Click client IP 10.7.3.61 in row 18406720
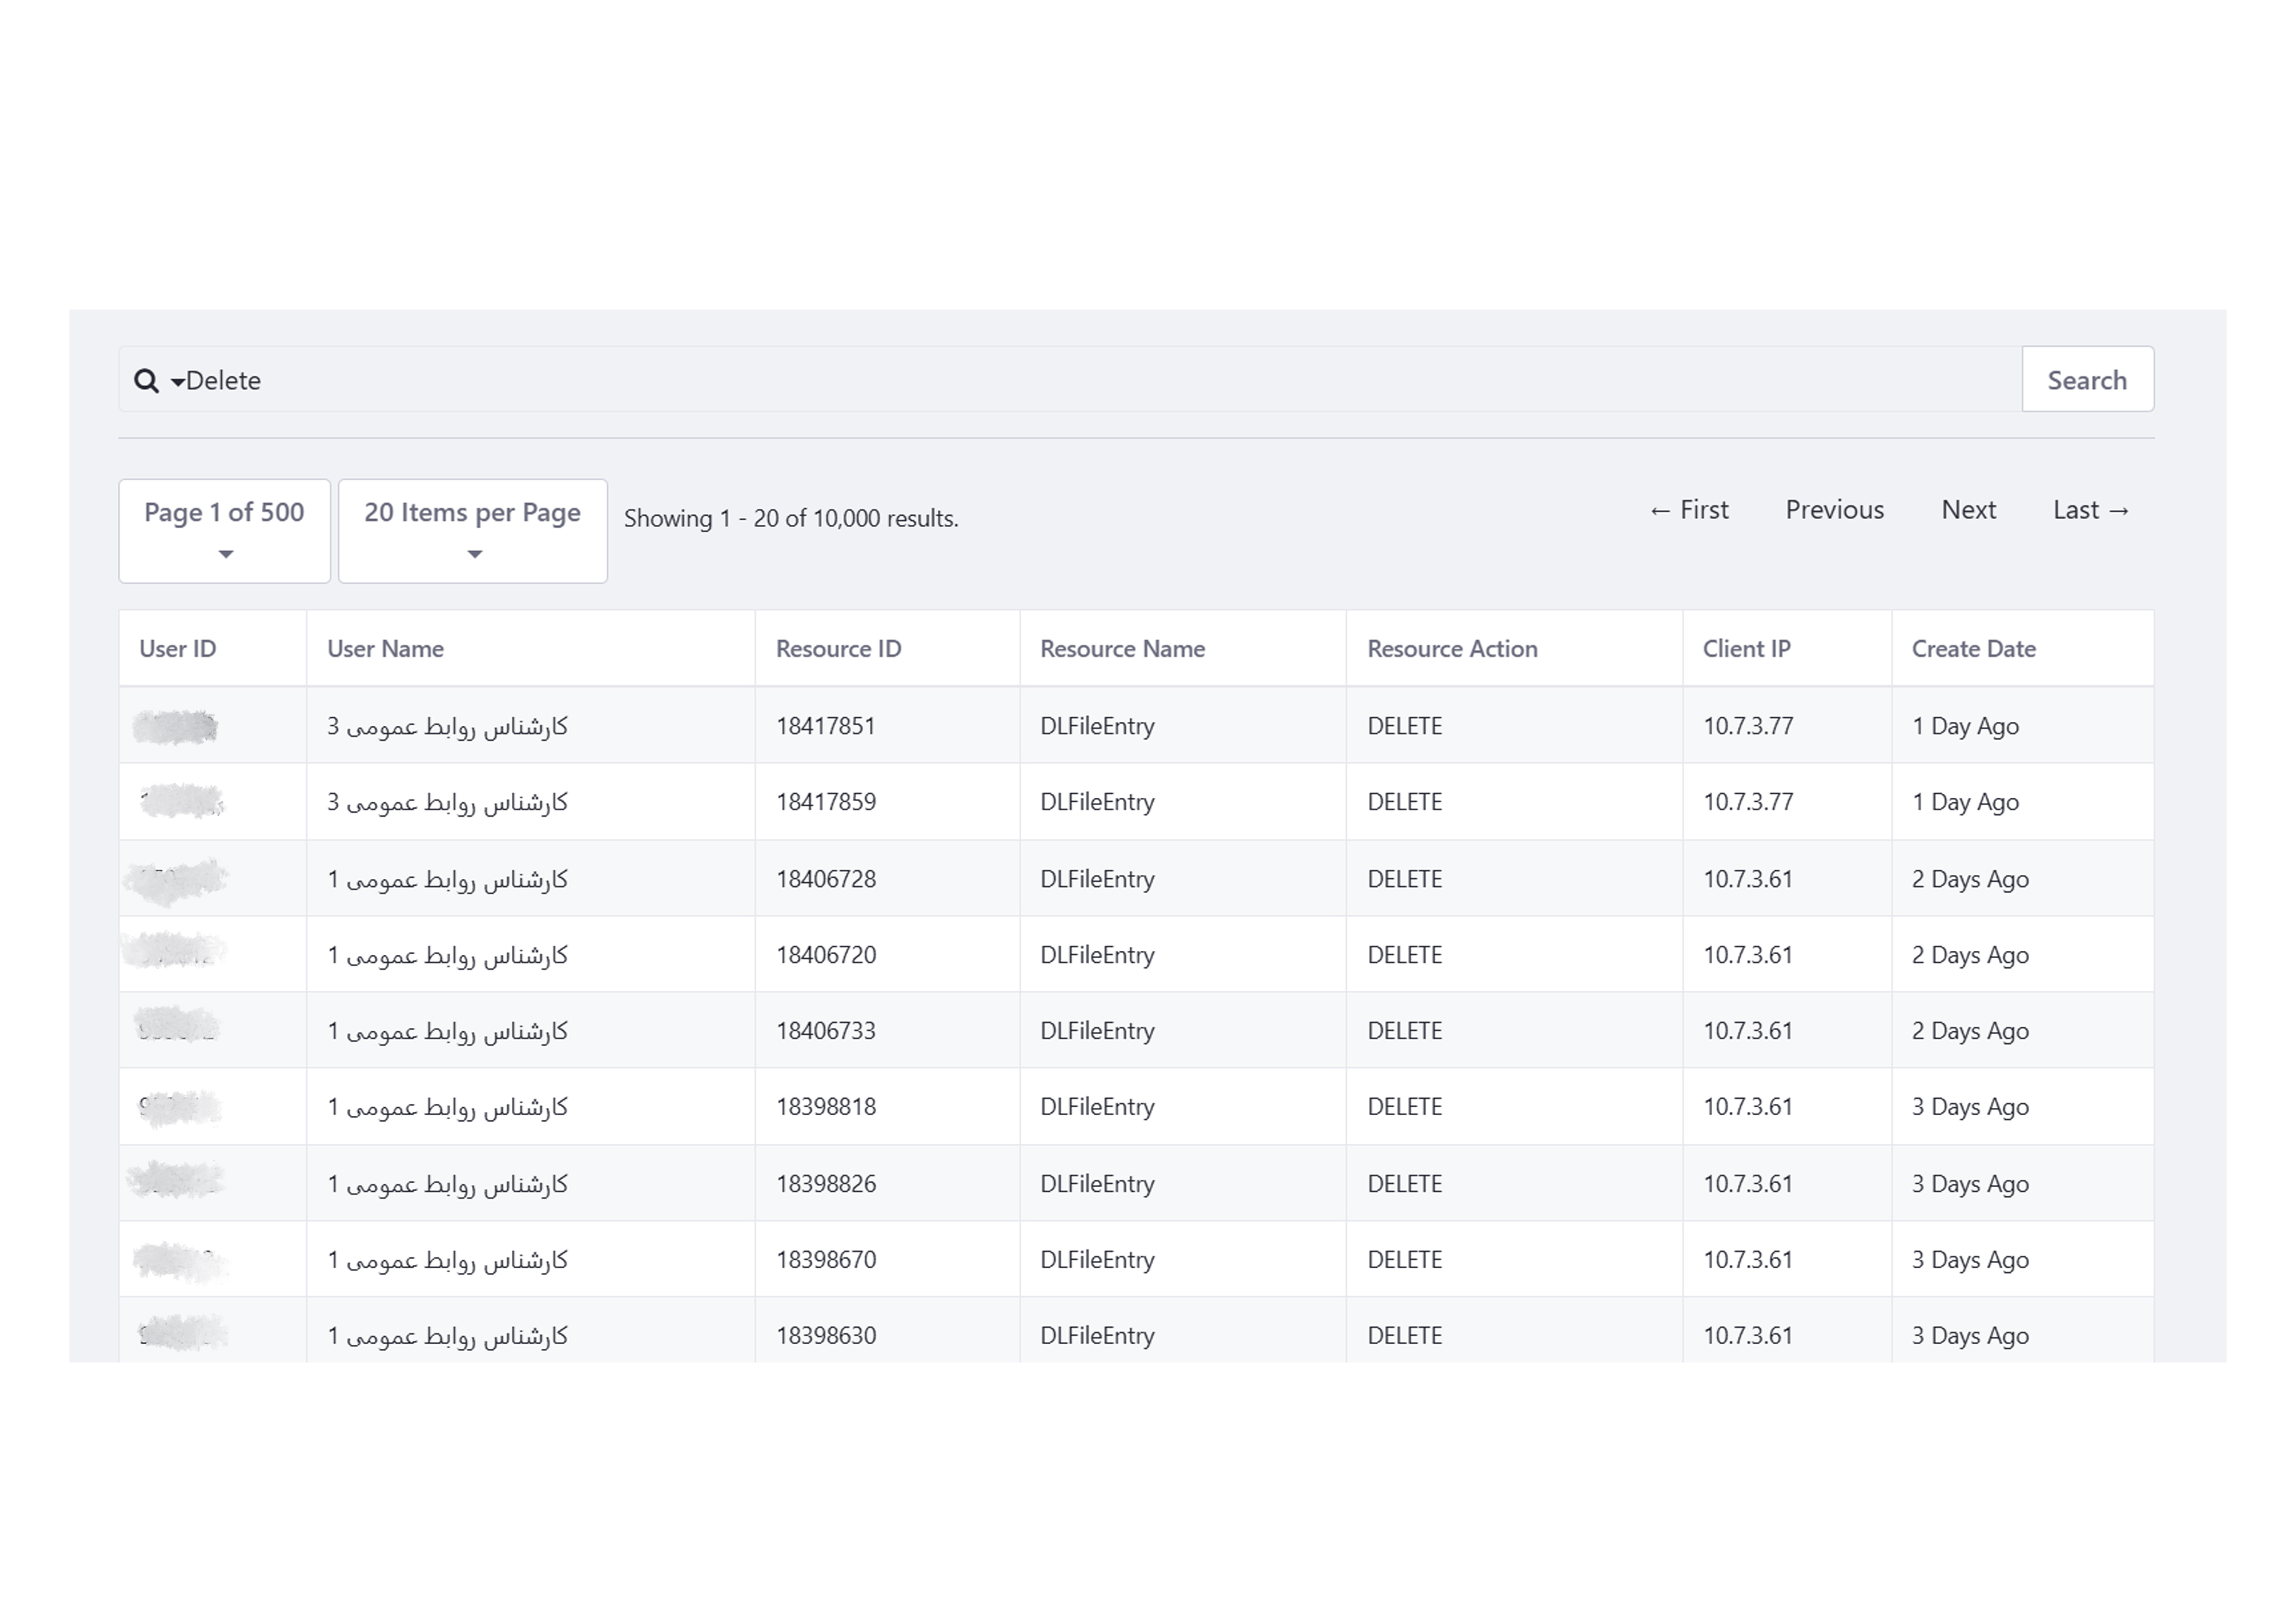Image resolution: width=2296 pixels, height=1623 pixels. [1748, 955]
